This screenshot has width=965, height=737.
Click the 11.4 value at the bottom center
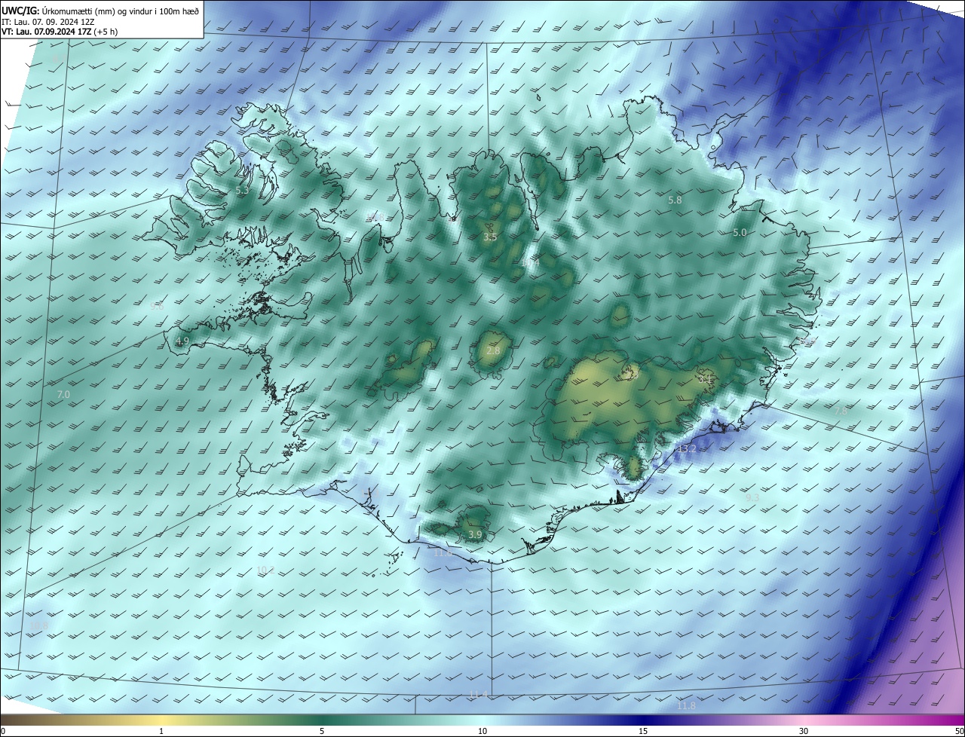(x=479, y=695)
